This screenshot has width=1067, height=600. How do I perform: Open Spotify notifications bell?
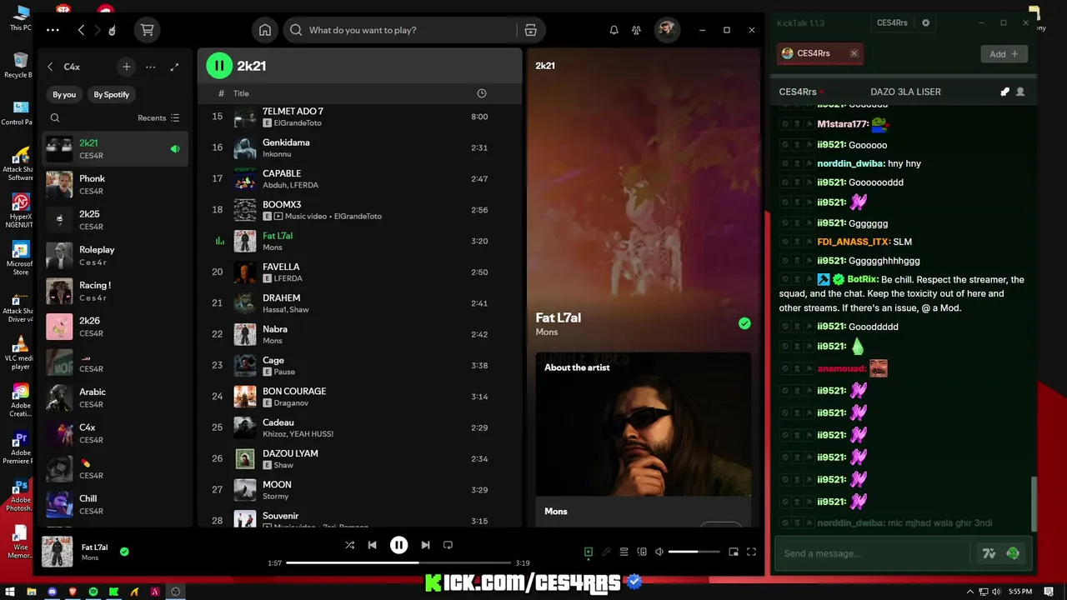click(614, 30)
